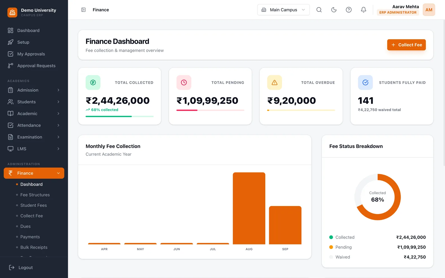Click the AUG bar in Monthly Fee chart
The image size is (445, 278).
click(x=249, y=208)
